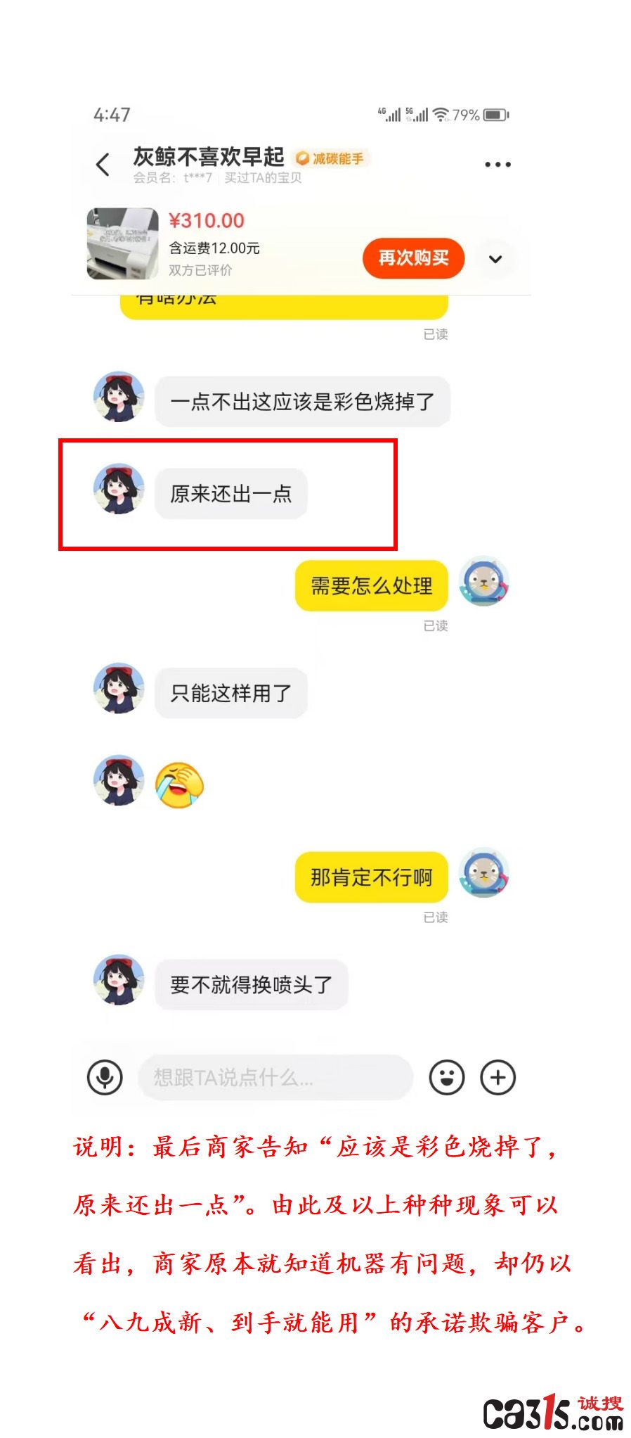Tap the crying laughing emoji message
This screenshot has height=1438, width=631.
pos(180,784)
